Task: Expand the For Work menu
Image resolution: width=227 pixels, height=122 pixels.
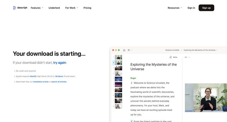Action: tap(72, 8)
